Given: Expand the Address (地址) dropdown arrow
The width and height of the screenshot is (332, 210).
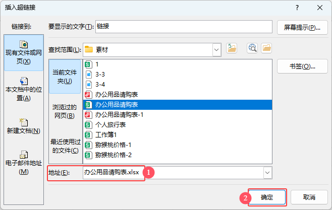Looking at the screenshot, I should pyautogui.click(x=267, y=173).
